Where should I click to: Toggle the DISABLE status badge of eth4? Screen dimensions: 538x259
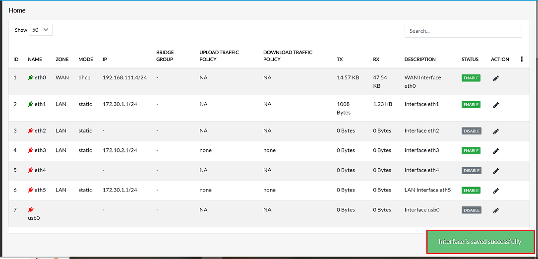coord(472,170)
